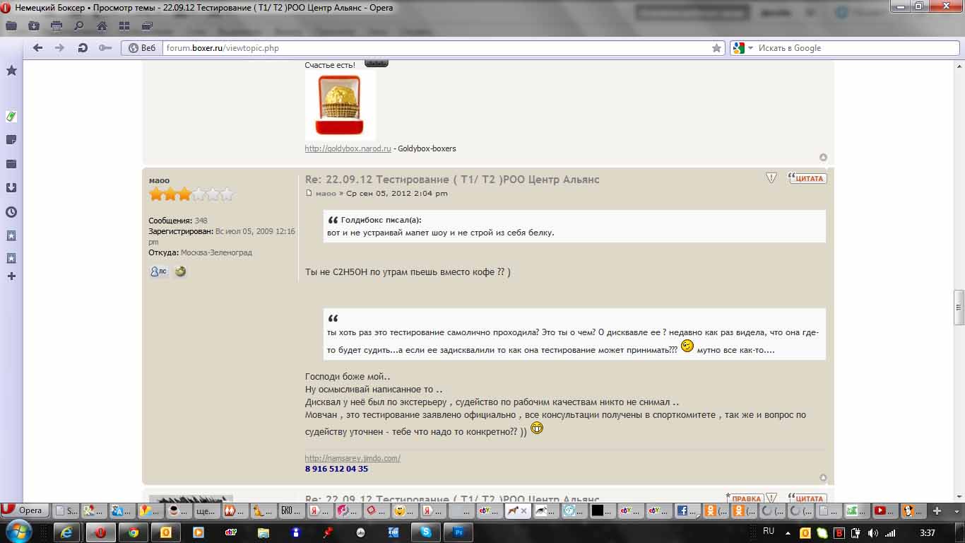The height and width of the screenshot is (543, 965).
Task: Switch to the Facebook tab
Action: [683, 510]
